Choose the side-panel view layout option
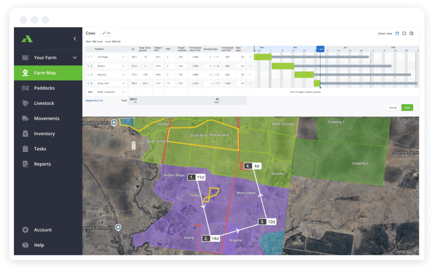The width and height of the screenshot is (434, 271). [411, 33]
